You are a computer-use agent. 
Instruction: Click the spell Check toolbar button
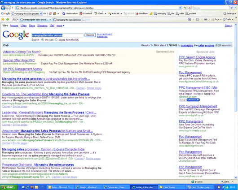100,13
